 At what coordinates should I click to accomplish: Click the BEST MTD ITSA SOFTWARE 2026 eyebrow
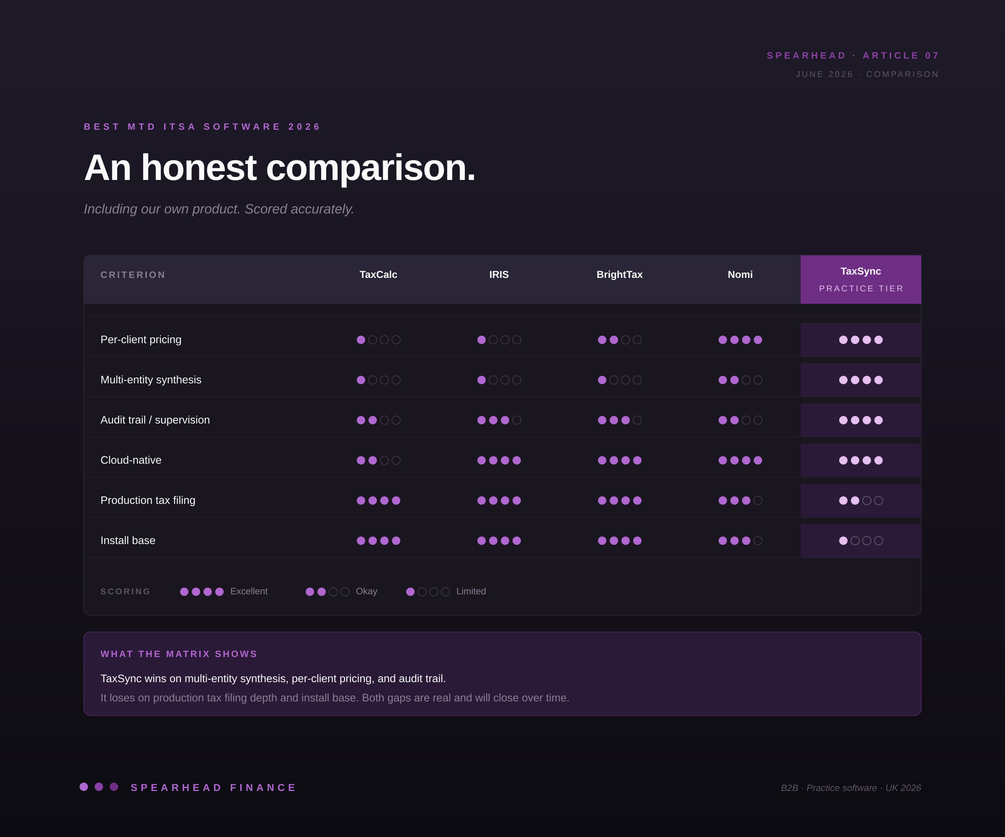[x=202, y=127]
